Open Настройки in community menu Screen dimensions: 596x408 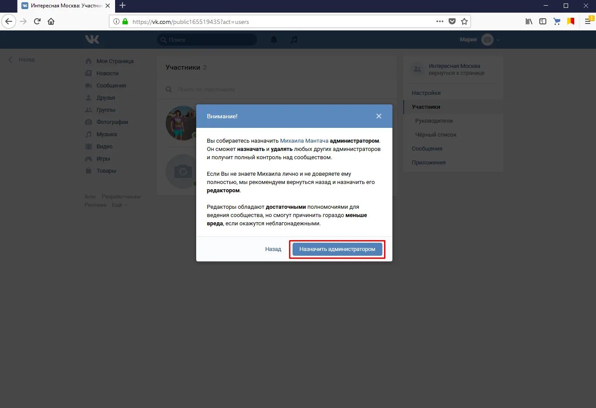click(426, 93)
